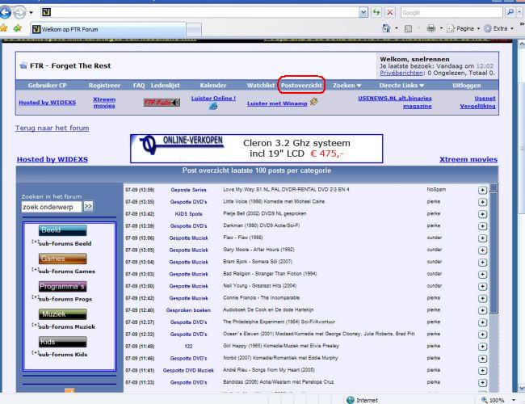Click the Refresh page icon
The image size is (525, 404).
(376, 13)
